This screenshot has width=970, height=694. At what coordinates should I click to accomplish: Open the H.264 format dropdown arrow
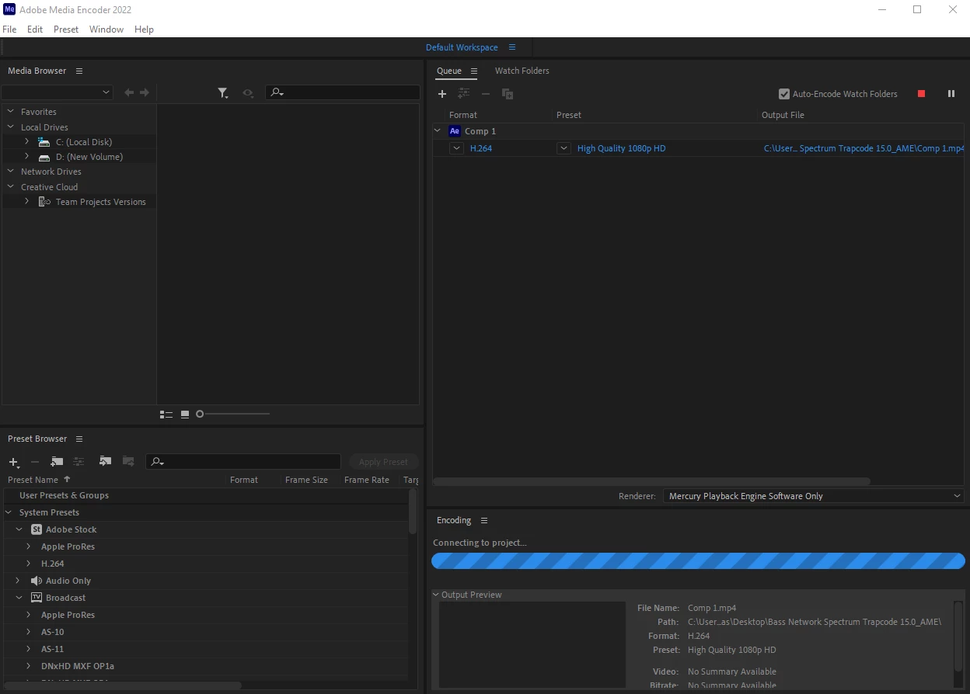coord(457,148)
